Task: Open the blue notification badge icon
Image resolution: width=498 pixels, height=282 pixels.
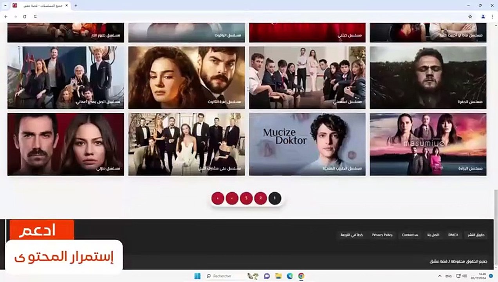Action: pyautogui.click(x=491, y=276)
